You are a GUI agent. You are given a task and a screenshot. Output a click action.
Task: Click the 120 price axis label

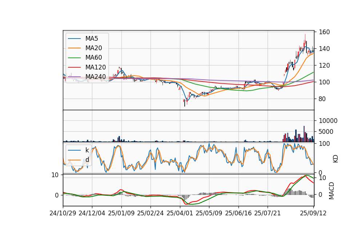pyautogui.click(x=324, y=65)
